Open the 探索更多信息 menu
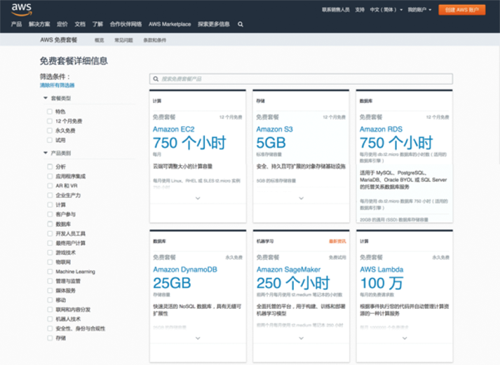The height and width of the screenshot is (365, 500). point(214,25)
